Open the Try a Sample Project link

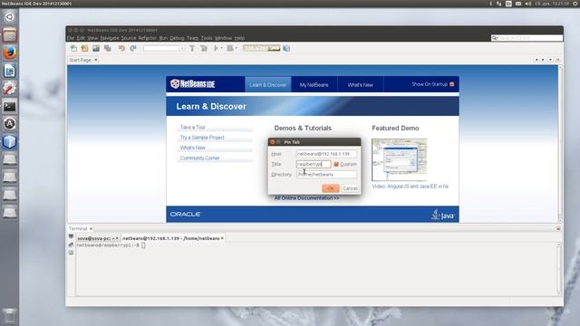click(x=202, y=138)
